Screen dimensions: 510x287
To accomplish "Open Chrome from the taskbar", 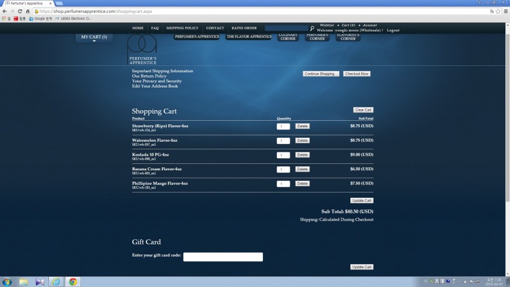I will [73, 282].
